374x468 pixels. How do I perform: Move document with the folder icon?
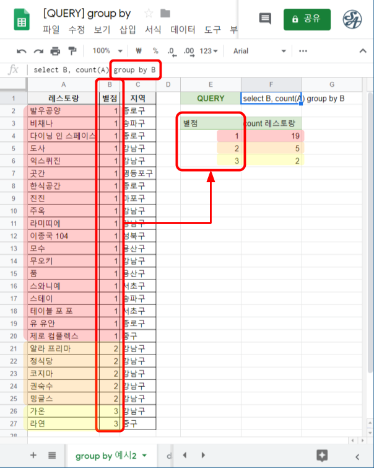coord(165,13)
